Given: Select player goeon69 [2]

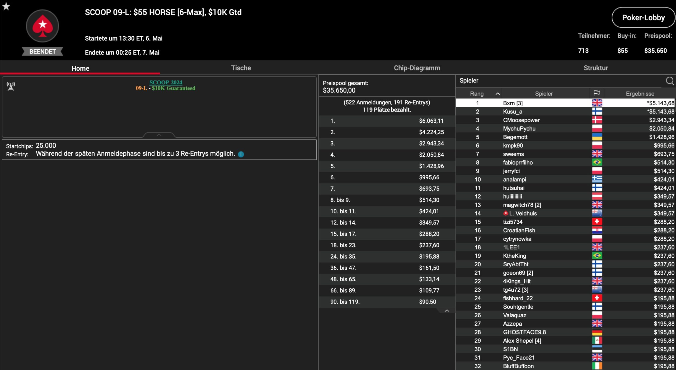Looking at the screenshot, I should [566, 272].
